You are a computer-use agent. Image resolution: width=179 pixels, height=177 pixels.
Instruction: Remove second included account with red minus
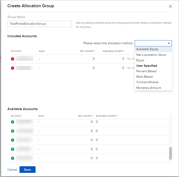point(13,68)
